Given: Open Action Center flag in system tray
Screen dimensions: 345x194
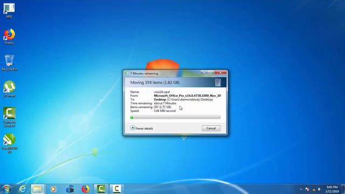Looking at the screenshot, I should click(x=307, y=189).
